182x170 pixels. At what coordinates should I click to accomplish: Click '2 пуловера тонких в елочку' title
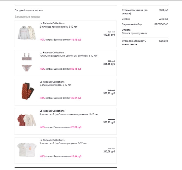[x=58, y=27]
